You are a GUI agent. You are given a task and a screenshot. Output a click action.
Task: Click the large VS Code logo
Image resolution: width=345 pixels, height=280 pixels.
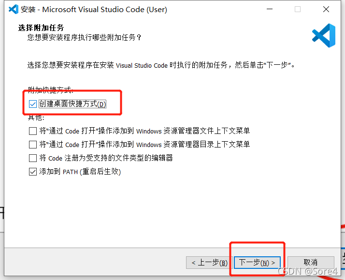(x=324, y=35)
